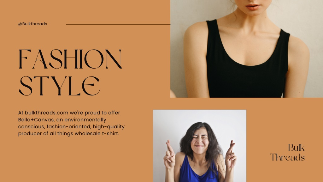The image size is (323, 182).
Task: Click bulkthreads.com in the paragraph
Action: [x=47, y=113]
